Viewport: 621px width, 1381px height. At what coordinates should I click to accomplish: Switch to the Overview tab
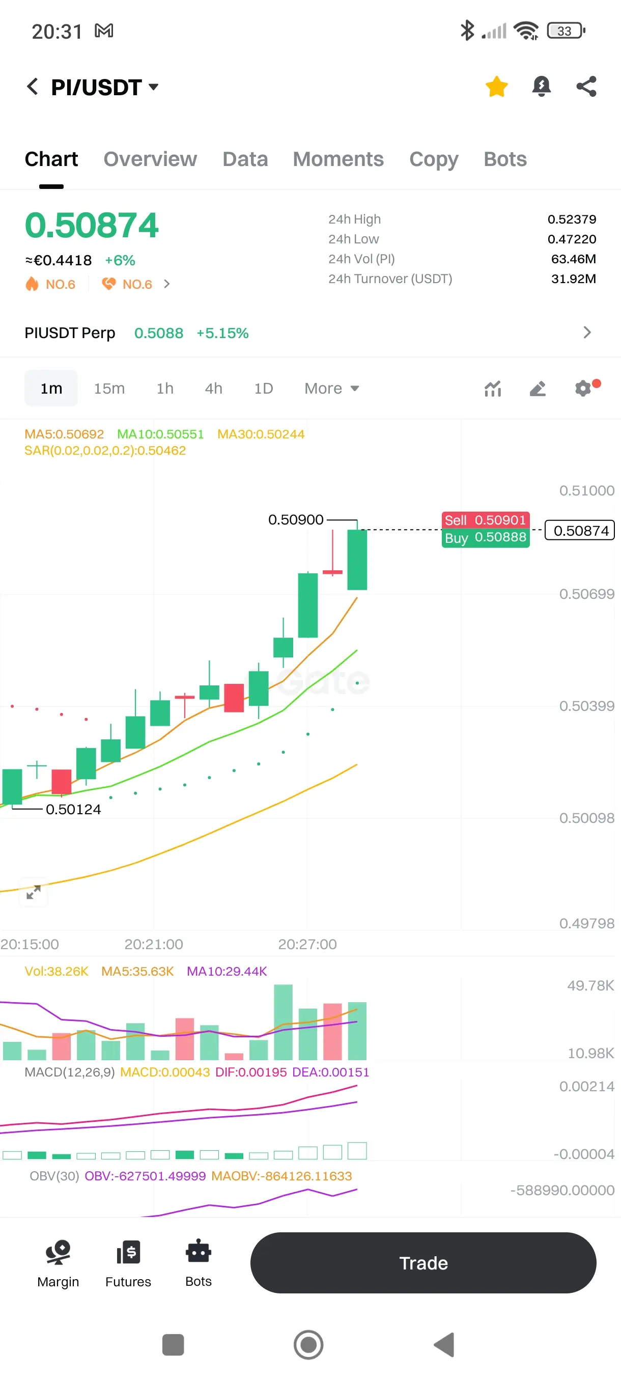[150, 159]
